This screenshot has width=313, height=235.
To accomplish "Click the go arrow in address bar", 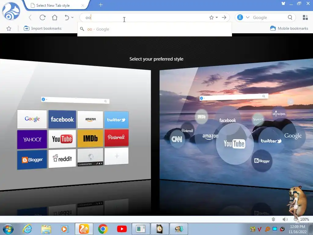I will [x=224, y=17].
